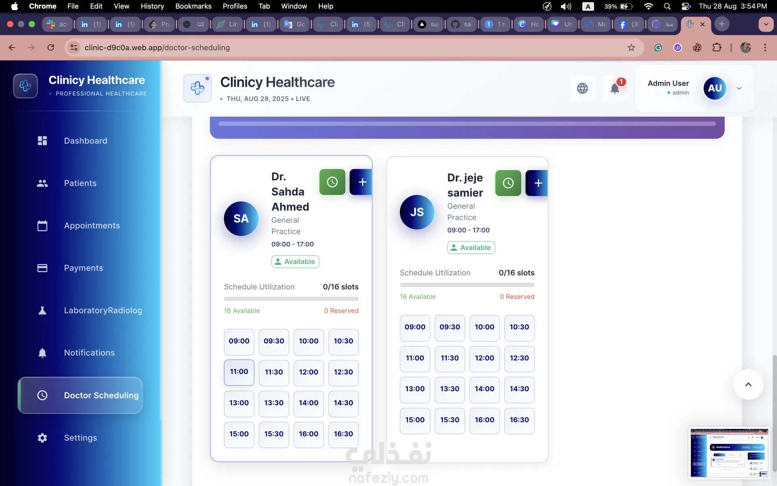777x486 pixels.
Task: Open the Appointments sidebar item
Action: pos(92,226)
